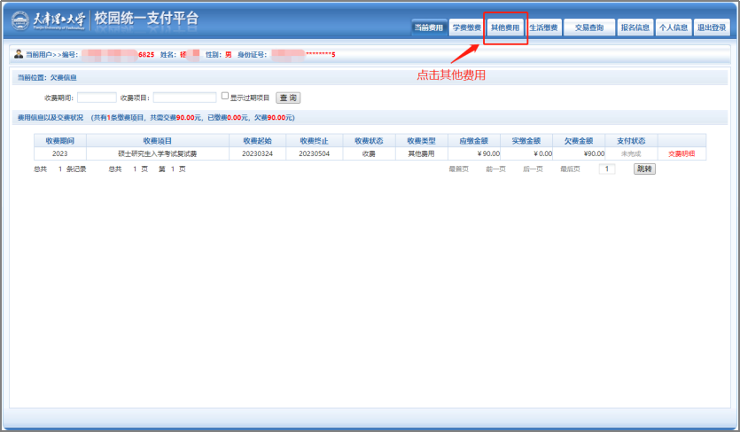Enable the 显示过期项目 checkbox

[x=225, y=97]
